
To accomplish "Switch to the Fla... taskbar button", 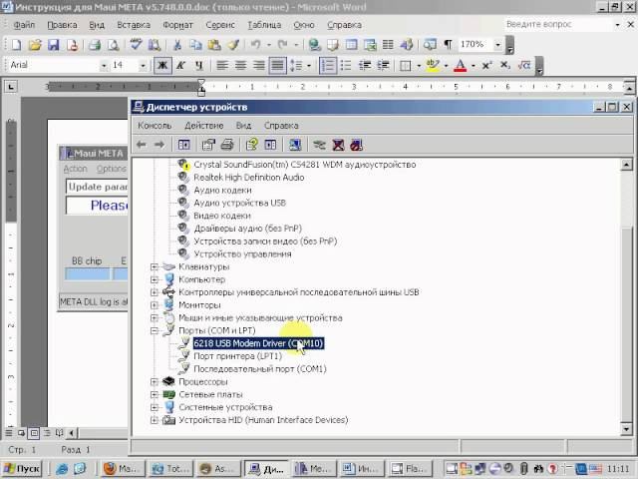I will 410,469.
